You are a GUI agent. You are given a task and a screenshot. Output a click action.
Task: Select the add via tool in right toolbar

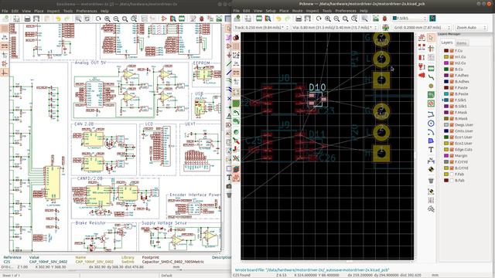pos(431,86)
